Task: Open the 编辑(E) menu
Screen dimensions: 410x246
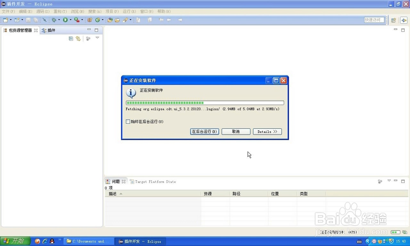Action: pos(25,11)
